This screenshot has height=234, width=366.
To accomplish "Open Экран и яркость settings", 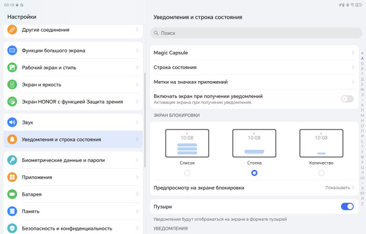I will [73, 84].
